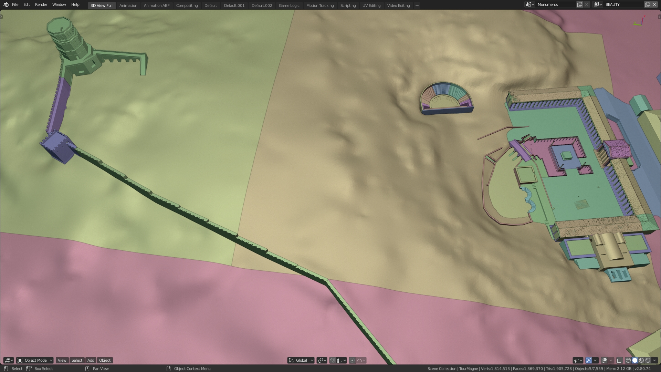The height and width of the screenshot is (372, 661).
Task: Open the Object Mode dropdown
Action: pyautogui.click(x=35, y=360)
